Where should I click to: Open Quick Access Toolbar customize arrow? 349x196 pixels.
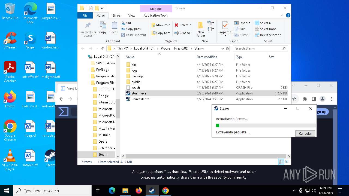tap(102, 8)
